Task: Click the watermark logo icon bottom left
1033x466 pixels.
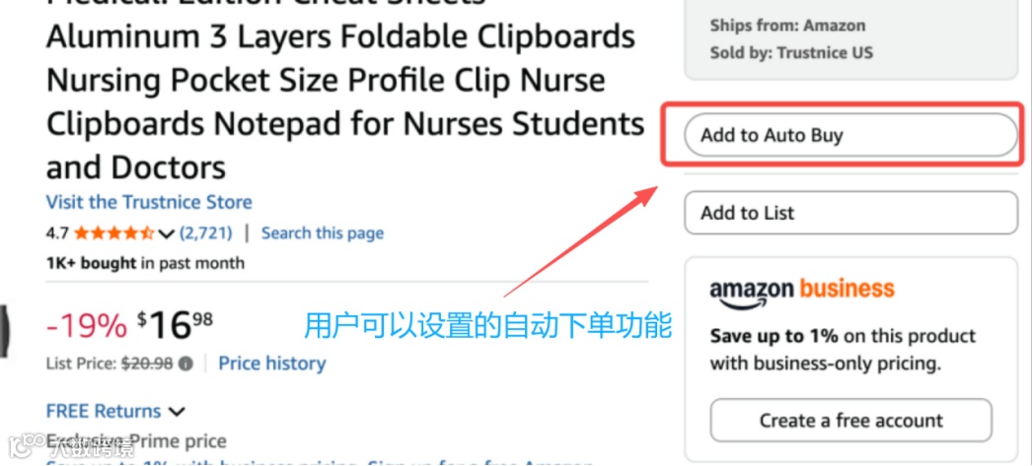Action: click(22, 446)
